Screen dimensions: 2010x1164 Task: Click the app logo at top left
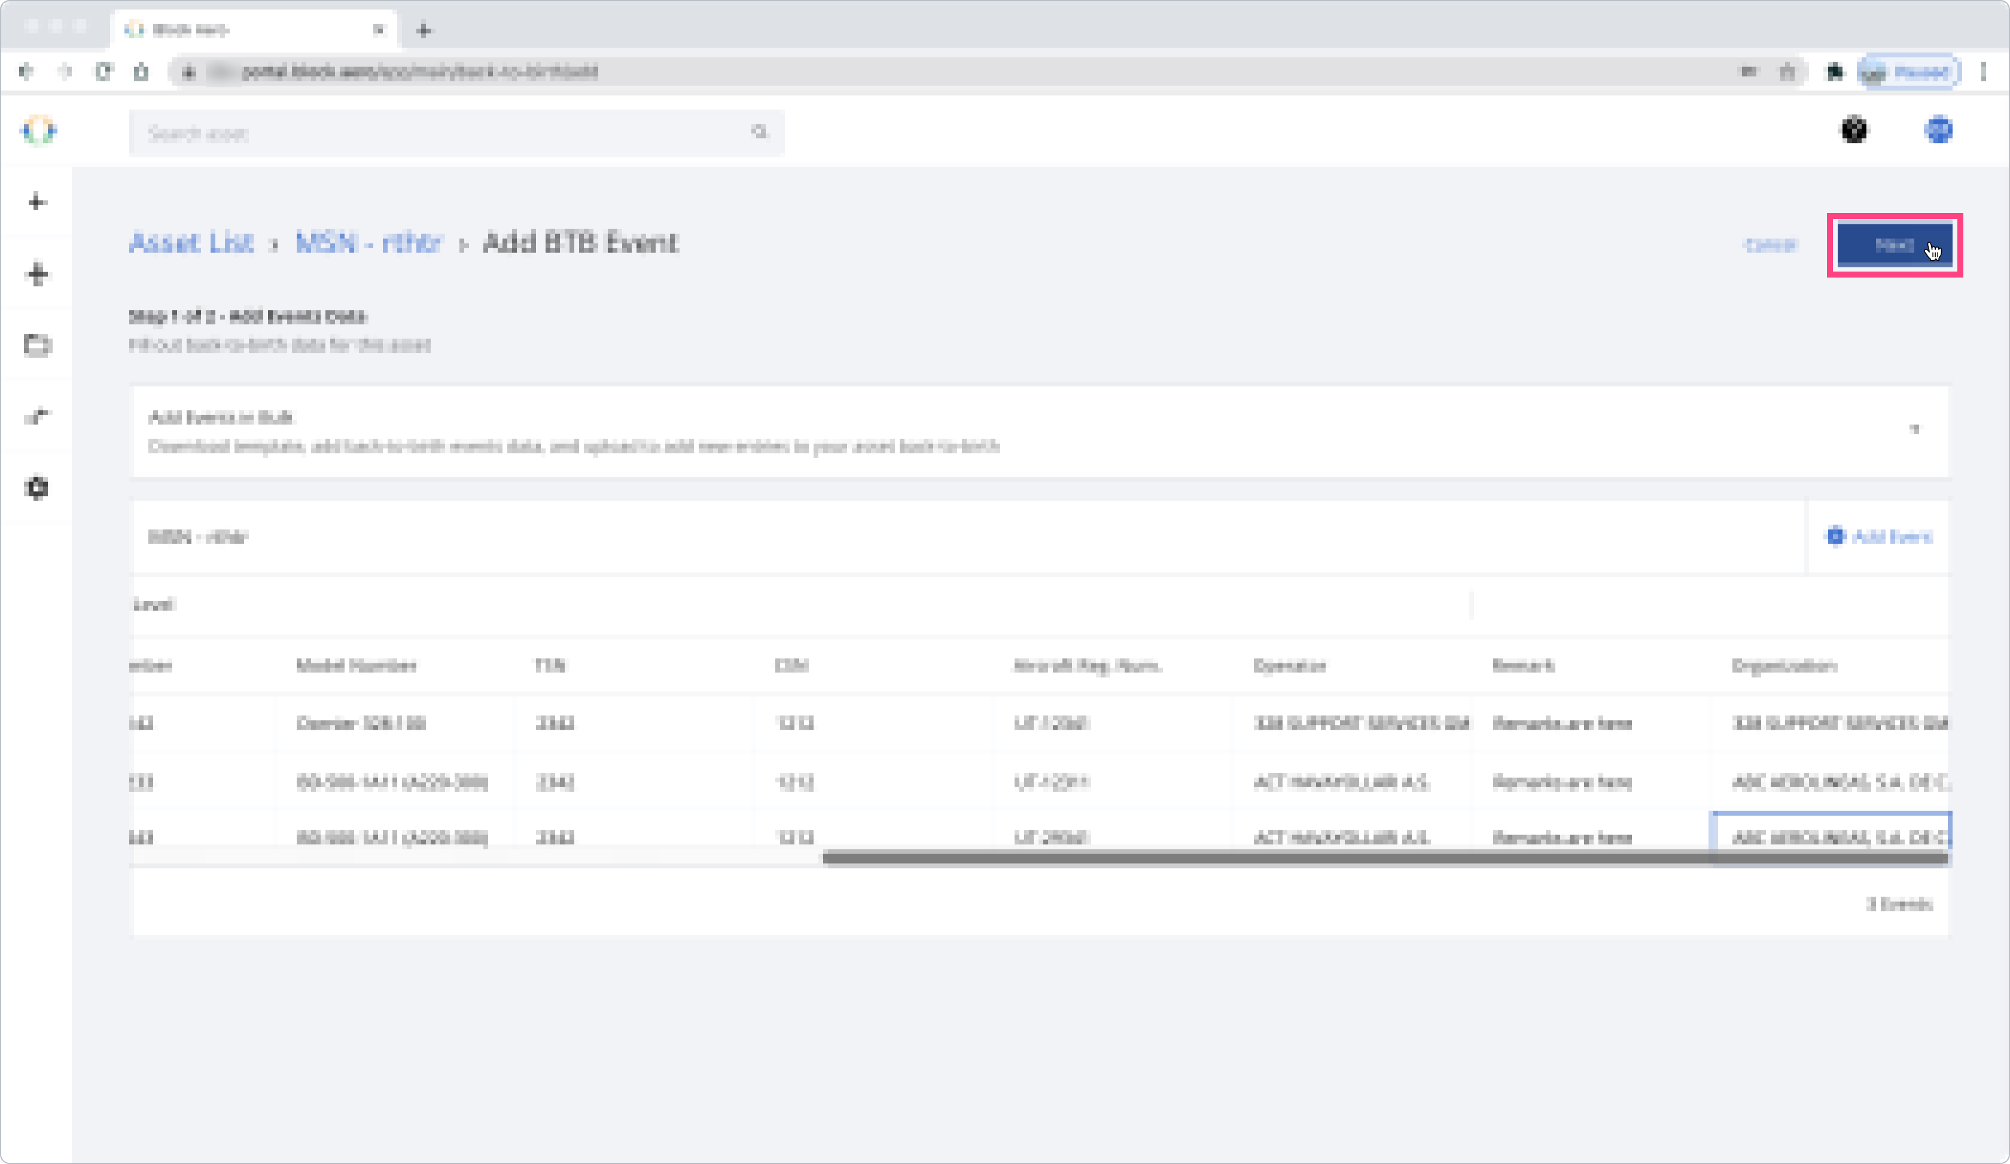click(x=38, y=131)
